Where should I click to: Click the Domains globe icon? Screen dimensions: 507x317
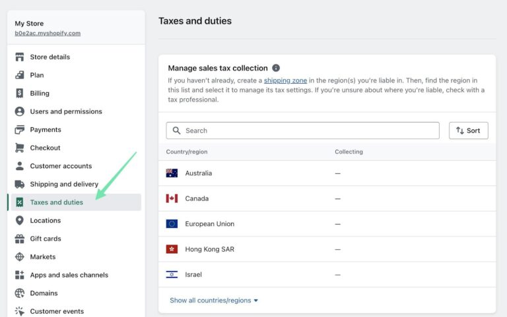click(19, 293)
